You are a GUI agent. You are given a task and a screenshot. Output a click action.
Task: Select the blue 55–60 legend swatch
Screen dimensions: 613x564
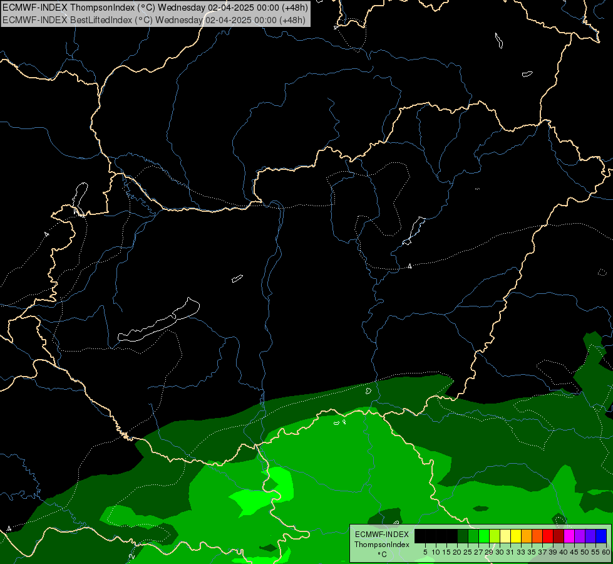coord(601,536)
